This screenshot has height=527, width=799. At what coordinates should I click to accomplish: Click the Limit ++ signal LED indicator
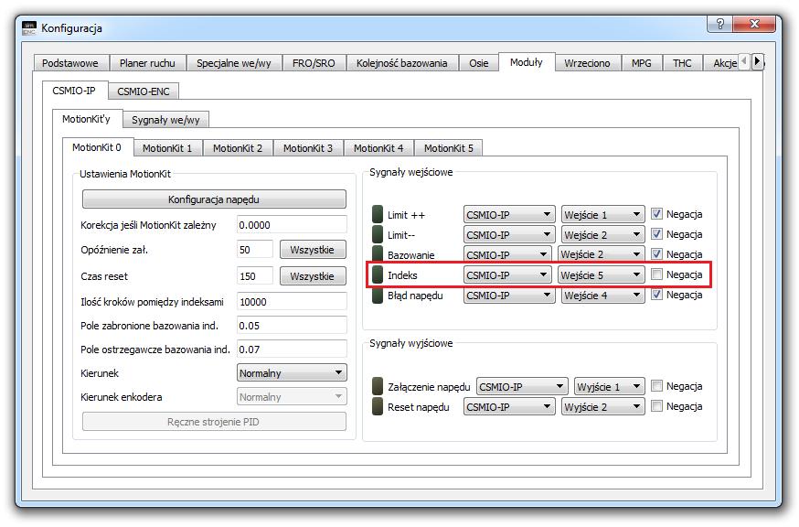(377, 214)
